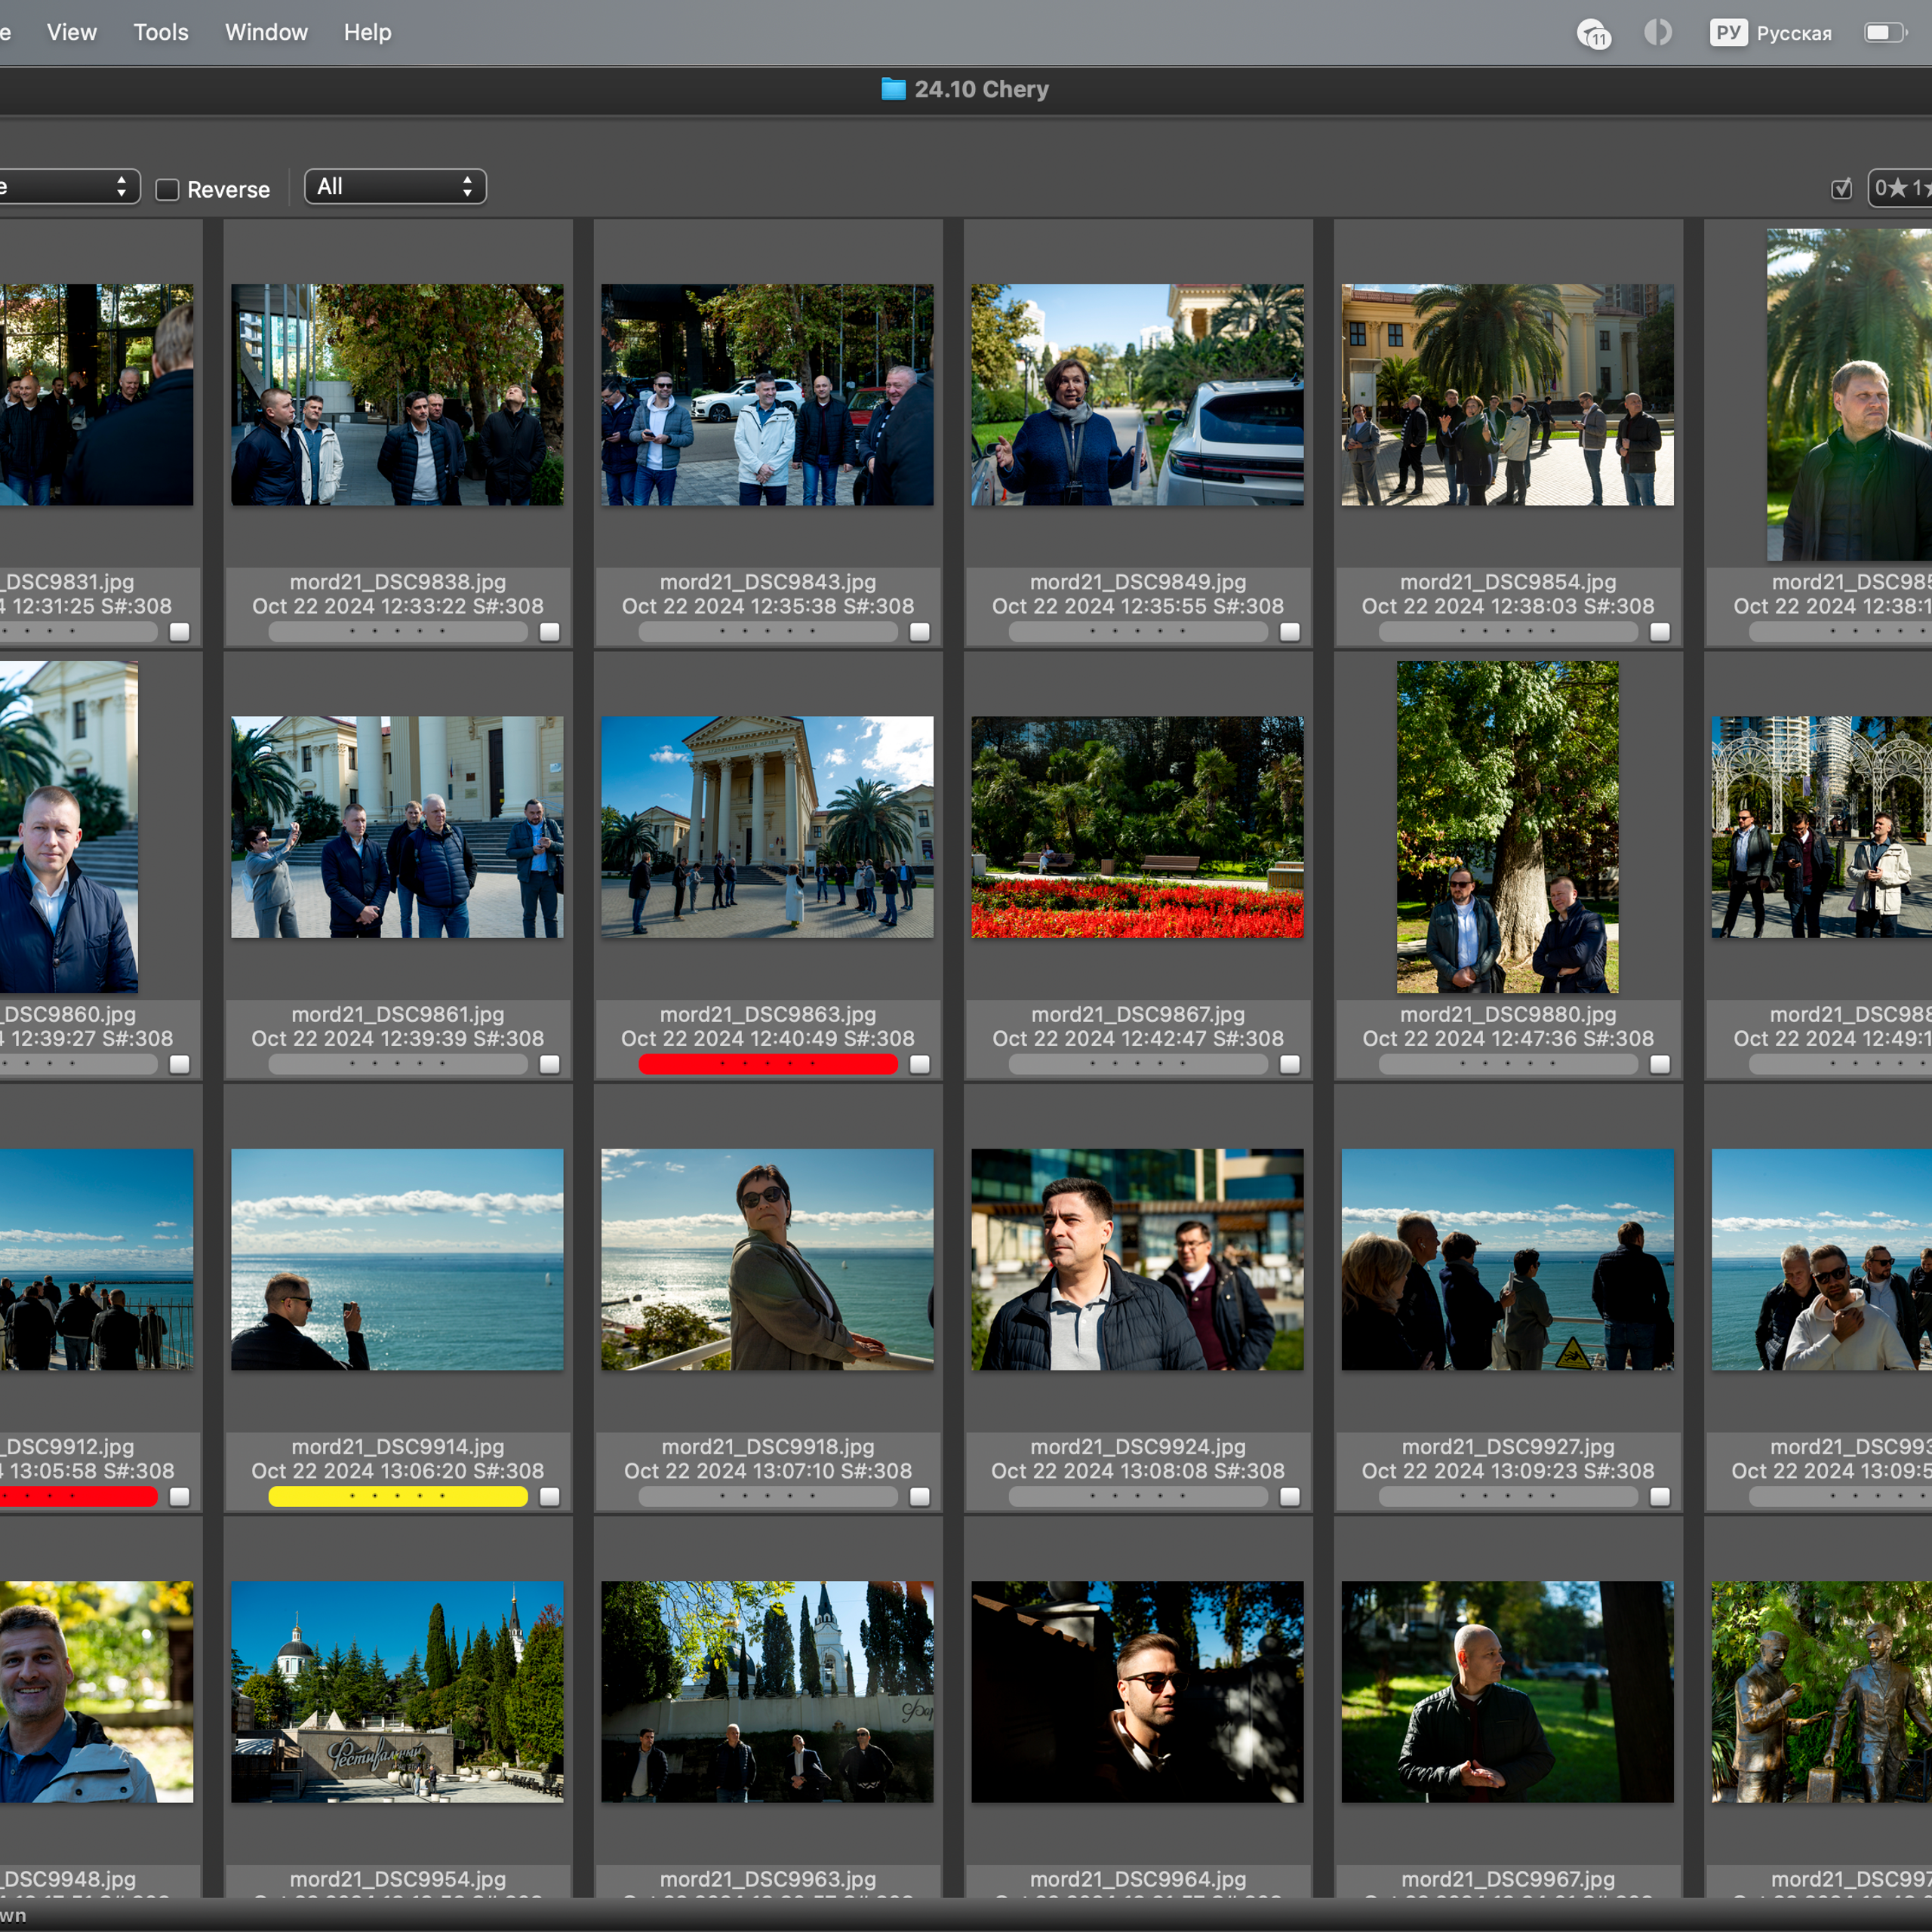Tick the tag box for mord21_DSC9924.jpg
The image size is (1932, 1932).
[x=1289, y=1497]
